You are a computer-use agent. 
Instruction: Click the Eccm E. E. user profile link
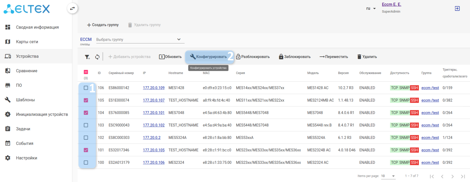pyautogui.click(x=391, y=4)
